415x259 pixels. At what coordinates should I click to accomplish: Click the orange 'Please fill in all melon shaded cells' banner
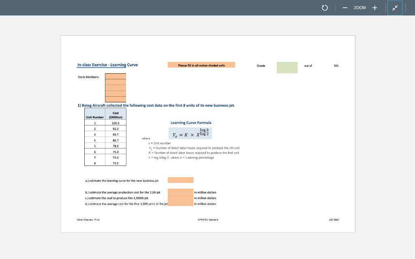click(x=201, y=64)
